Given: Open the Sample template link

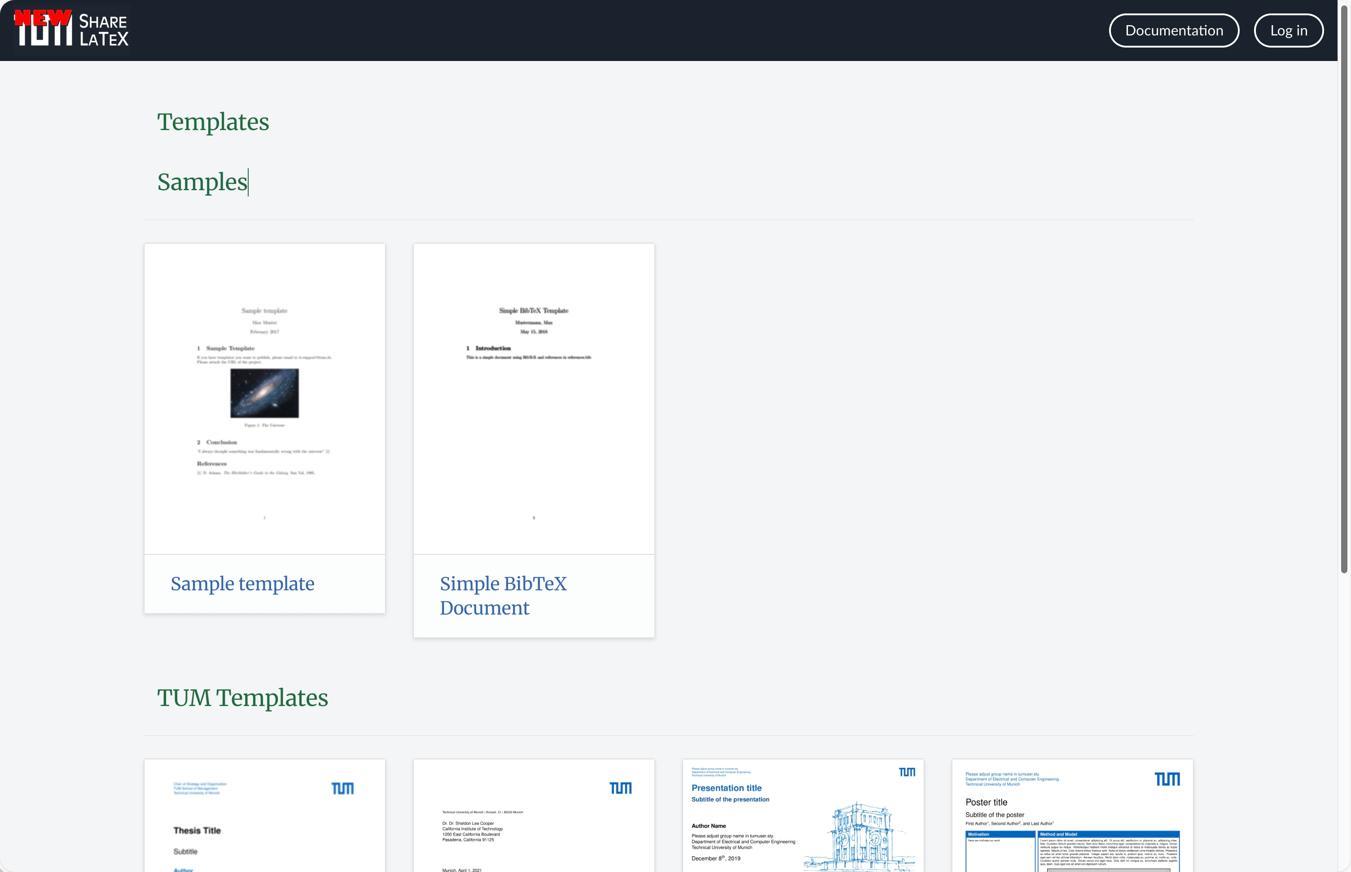Looking at the screenshot, I should tap(242, 583).
